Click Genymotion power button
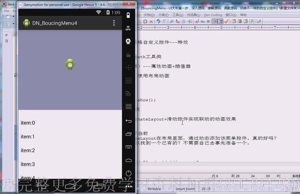 click(128, 173)
